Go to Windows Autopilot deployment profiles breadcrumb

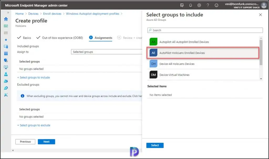pos(92,14)
